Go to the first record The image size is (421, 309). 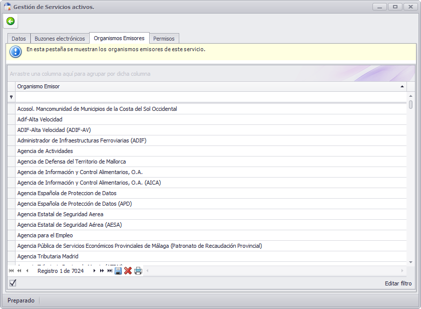pyautogui.click(x=12, y=271)
